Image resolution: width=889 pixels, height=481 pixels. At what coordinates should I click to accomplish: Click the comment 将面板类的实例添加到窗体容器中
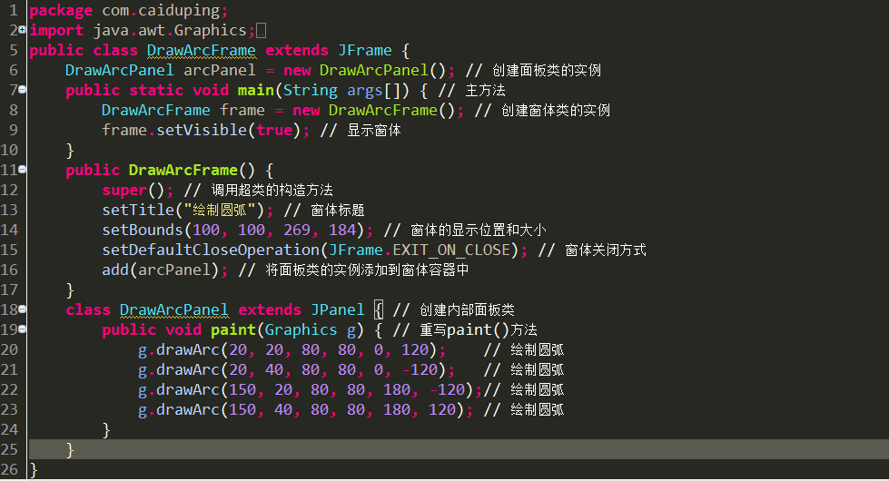(367, 270)
